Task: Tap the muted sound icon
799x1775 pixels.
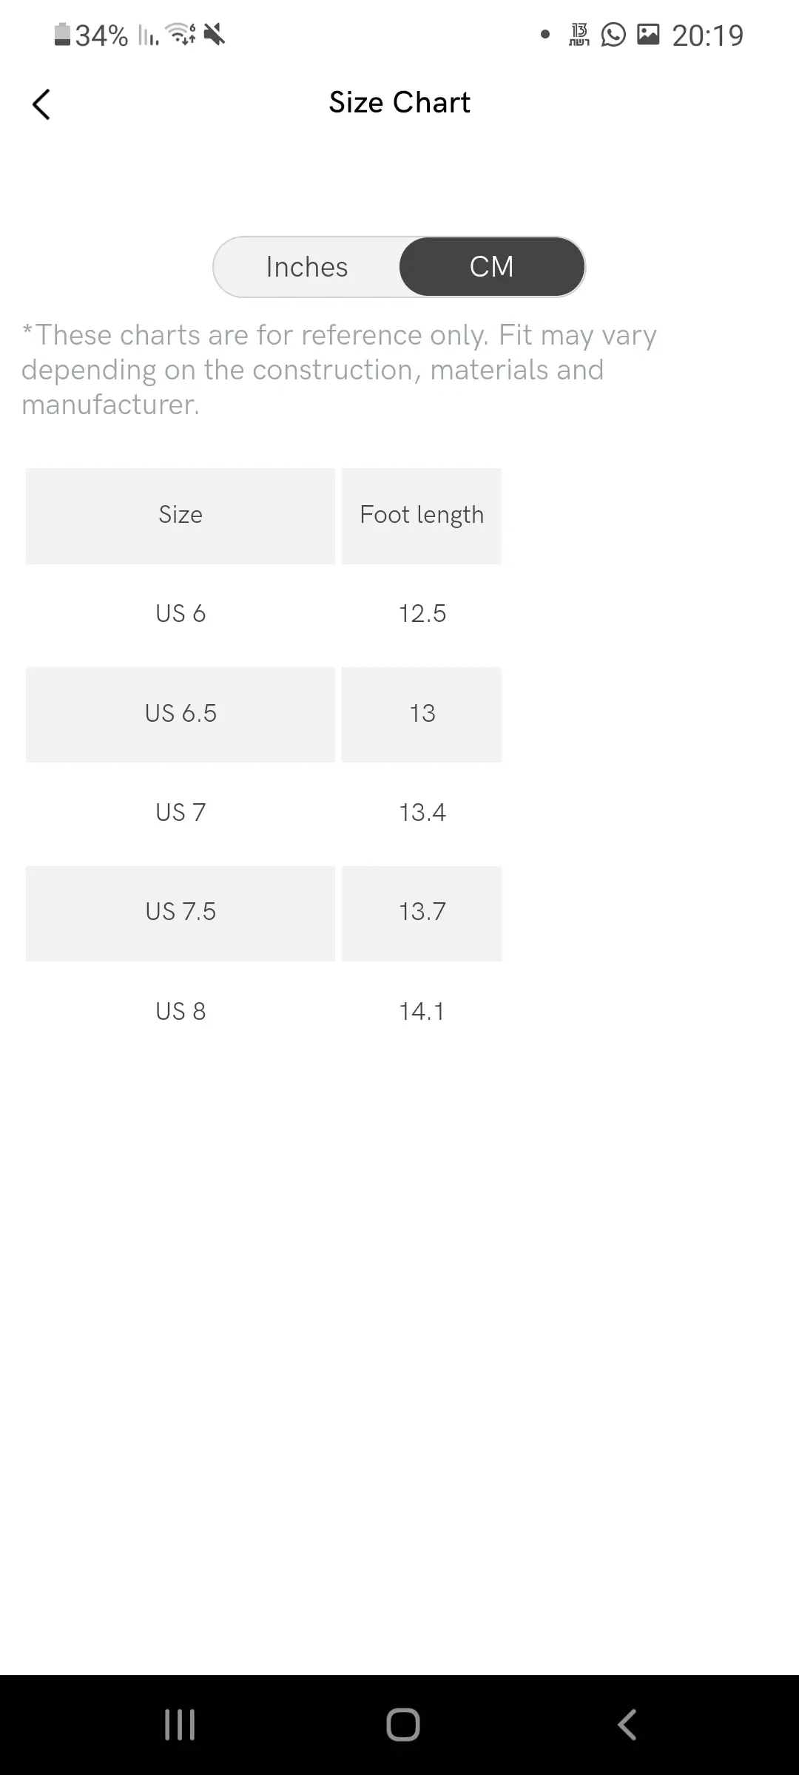Action: (215, 35)
